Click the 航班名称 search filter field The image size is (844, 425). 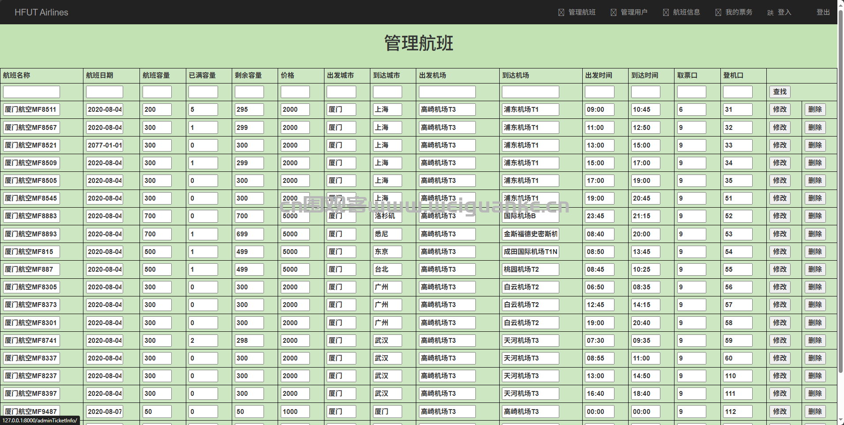point(31,92)
